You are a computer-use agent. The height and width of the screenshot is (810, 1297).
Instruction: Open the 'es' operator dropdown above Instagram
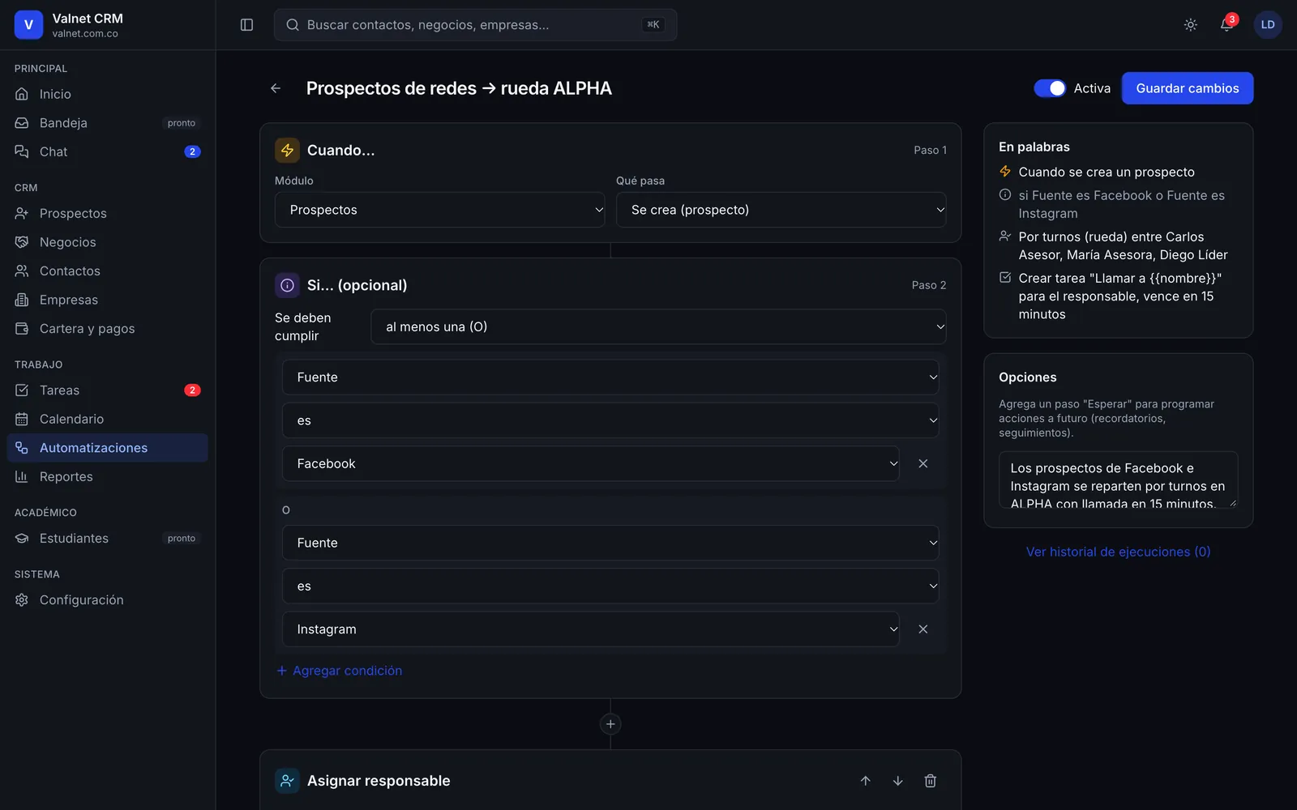(x=610, y=586)
